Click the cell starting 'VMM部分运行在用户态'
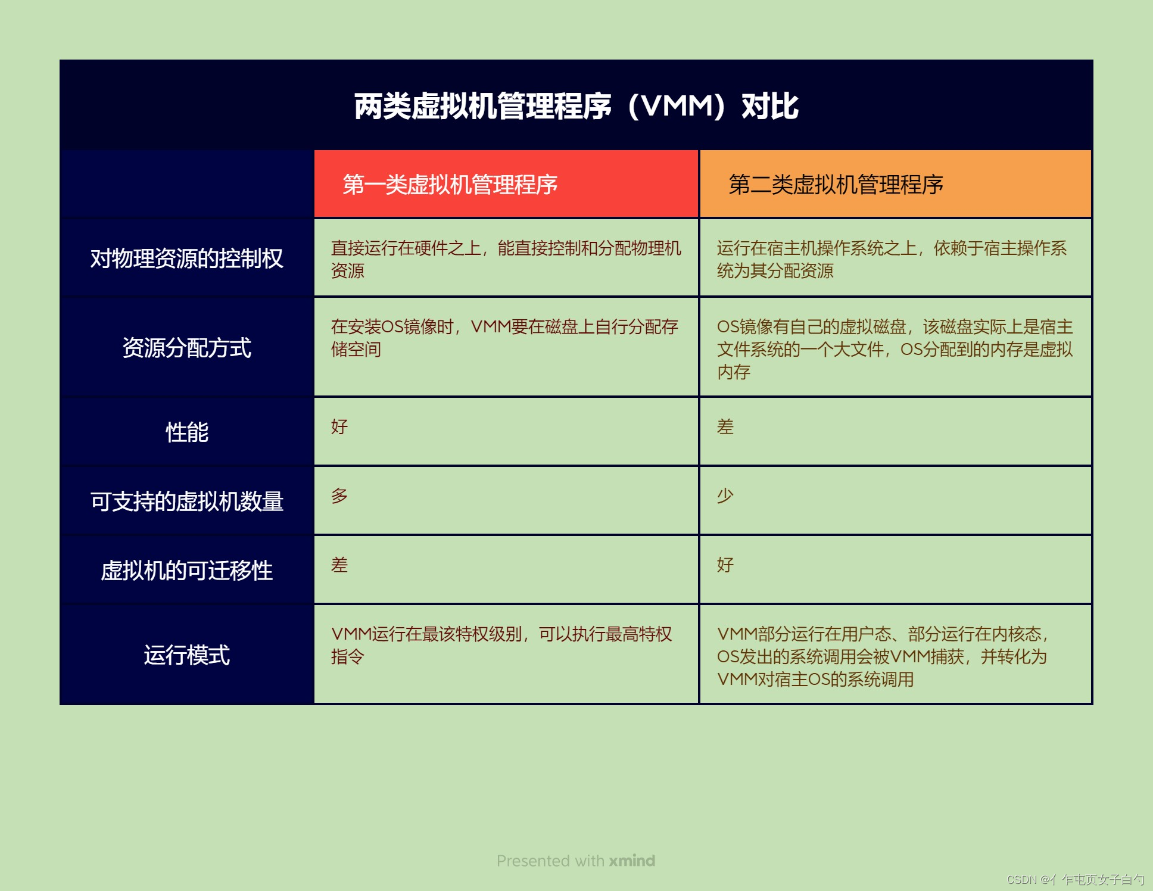This screenshot has height=891, width=1153. pyautogui.click(x=882, y=656)
